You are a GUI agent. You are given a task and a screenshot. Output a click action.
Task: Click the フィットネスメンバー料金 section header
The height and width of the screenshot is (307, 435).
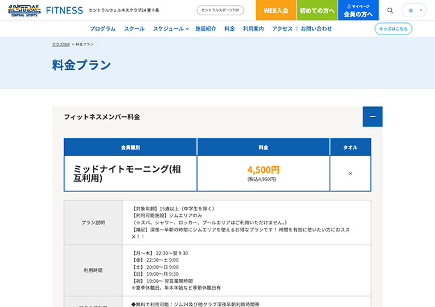[217, 116]
